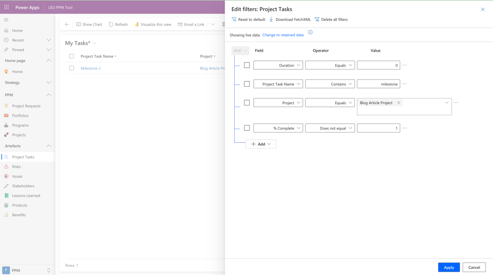
Task: Open the Duration field dropdown
Action: tap(278, 65)
